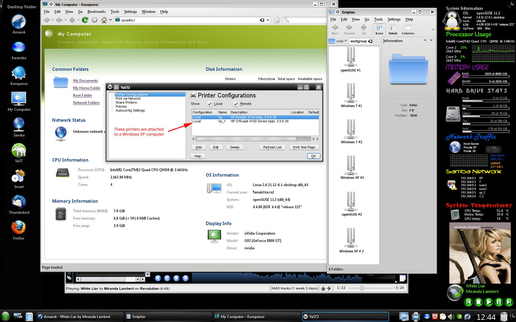The width and height of the screenshot is (516, 322).
Task: Open Tools menu in Dolphin
Action: tap(378, 19)
